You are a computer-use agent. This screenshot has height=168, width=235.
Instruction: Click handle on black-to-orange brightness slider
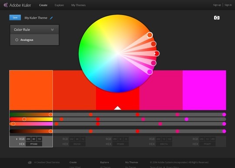pos(50,131)
